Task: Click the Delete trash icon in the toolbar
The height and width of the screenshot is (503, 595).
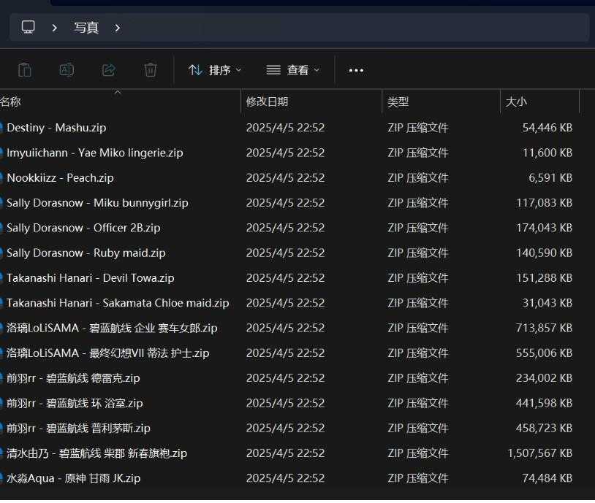Action: (150, 69)
